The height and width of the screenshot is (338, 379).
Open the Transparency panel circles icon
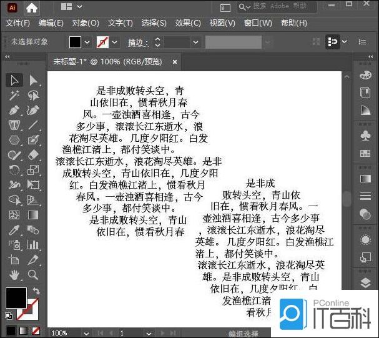tap(365, 214)
